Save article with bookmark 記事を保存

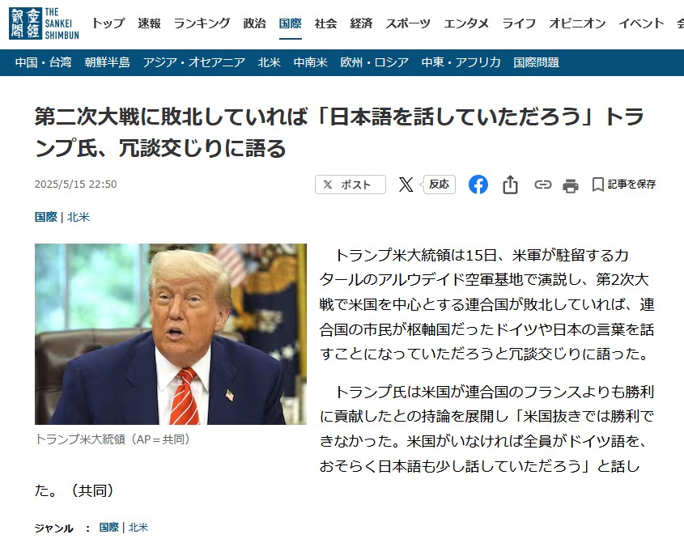(624, 185)
